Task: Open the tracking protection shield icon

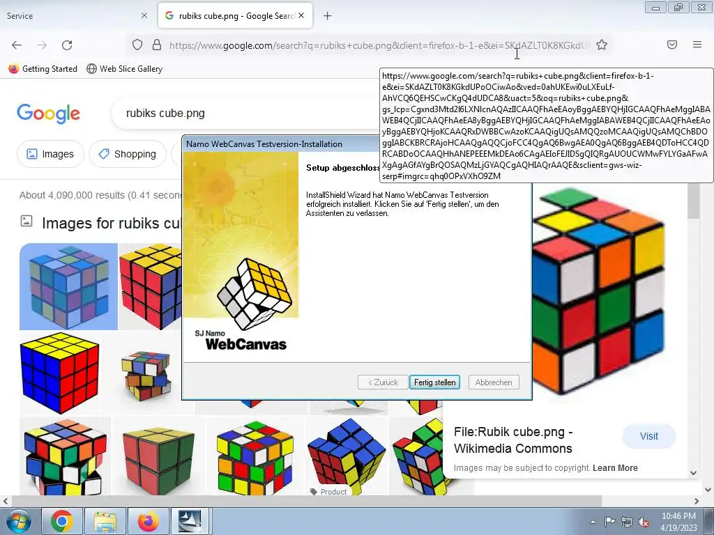Action: [x=137, y=45]
